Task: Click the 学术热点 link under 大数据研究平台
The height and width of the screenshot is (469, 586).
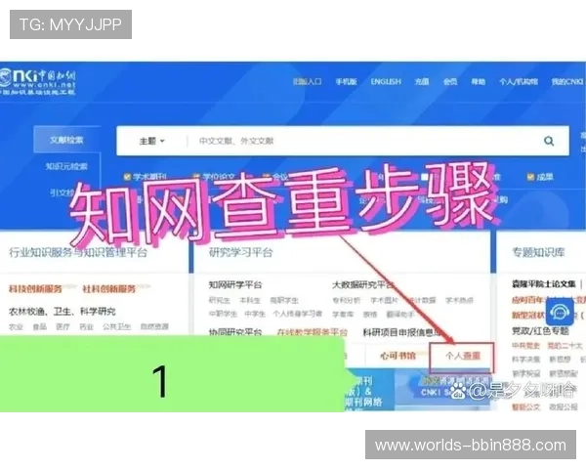Action: click(x=459, y=300)
